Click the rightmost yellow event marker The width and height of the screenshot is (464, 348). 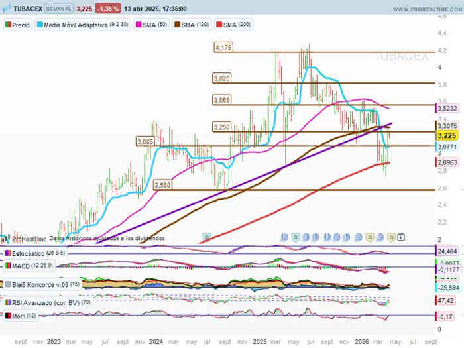tap(392, 236)
